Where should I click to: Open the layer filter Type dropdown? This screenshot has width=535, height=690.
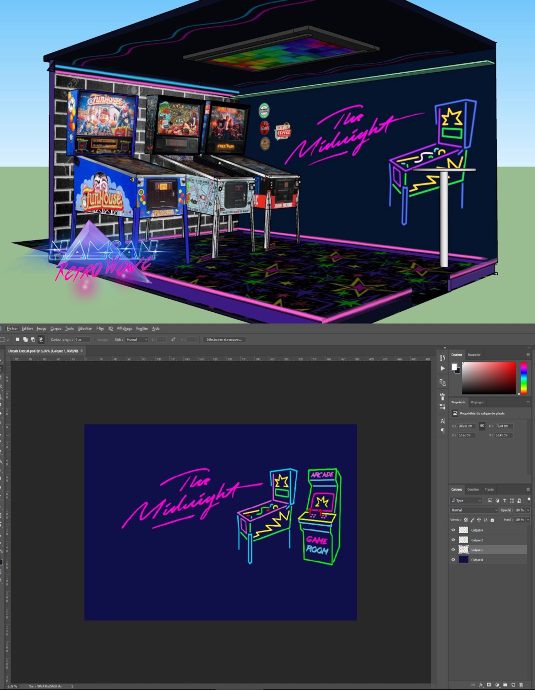[x=467, y=501]
